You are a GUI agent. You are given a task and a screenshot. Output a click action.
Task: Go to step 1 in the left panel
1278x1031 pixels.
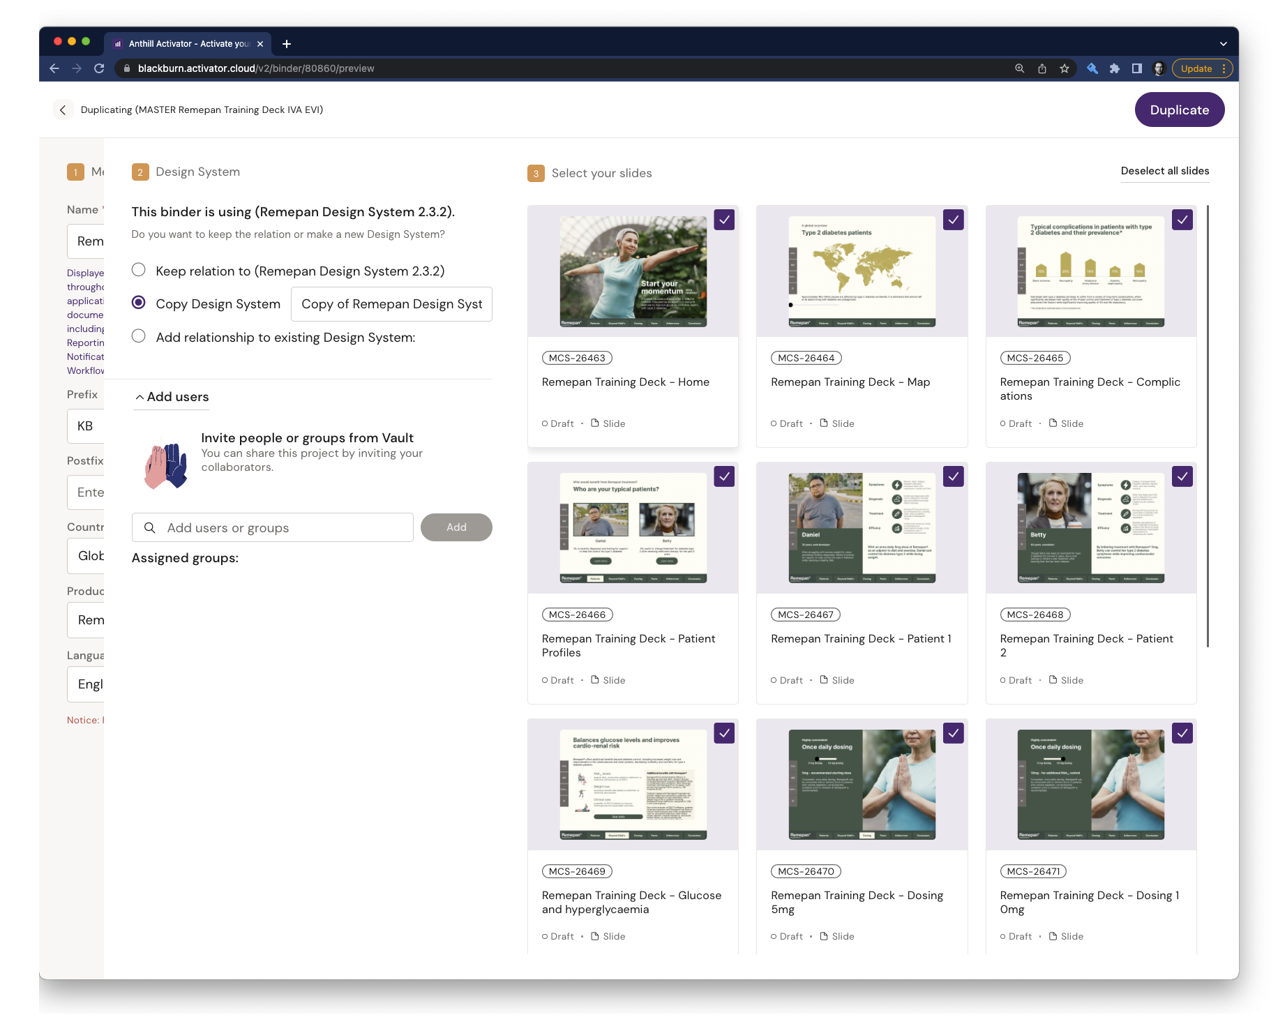(75, 172)
